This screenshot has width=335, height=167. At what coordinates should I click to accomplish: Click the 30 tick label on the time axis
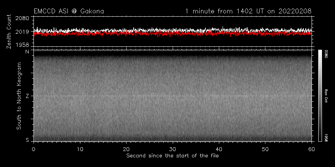pyautogui.click(x=173, y=149)
